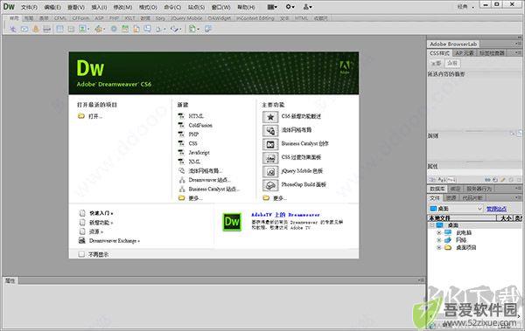Click the CSS 过渡效果面板 feature icon
The image size is (525, 331).
(270, 158)
